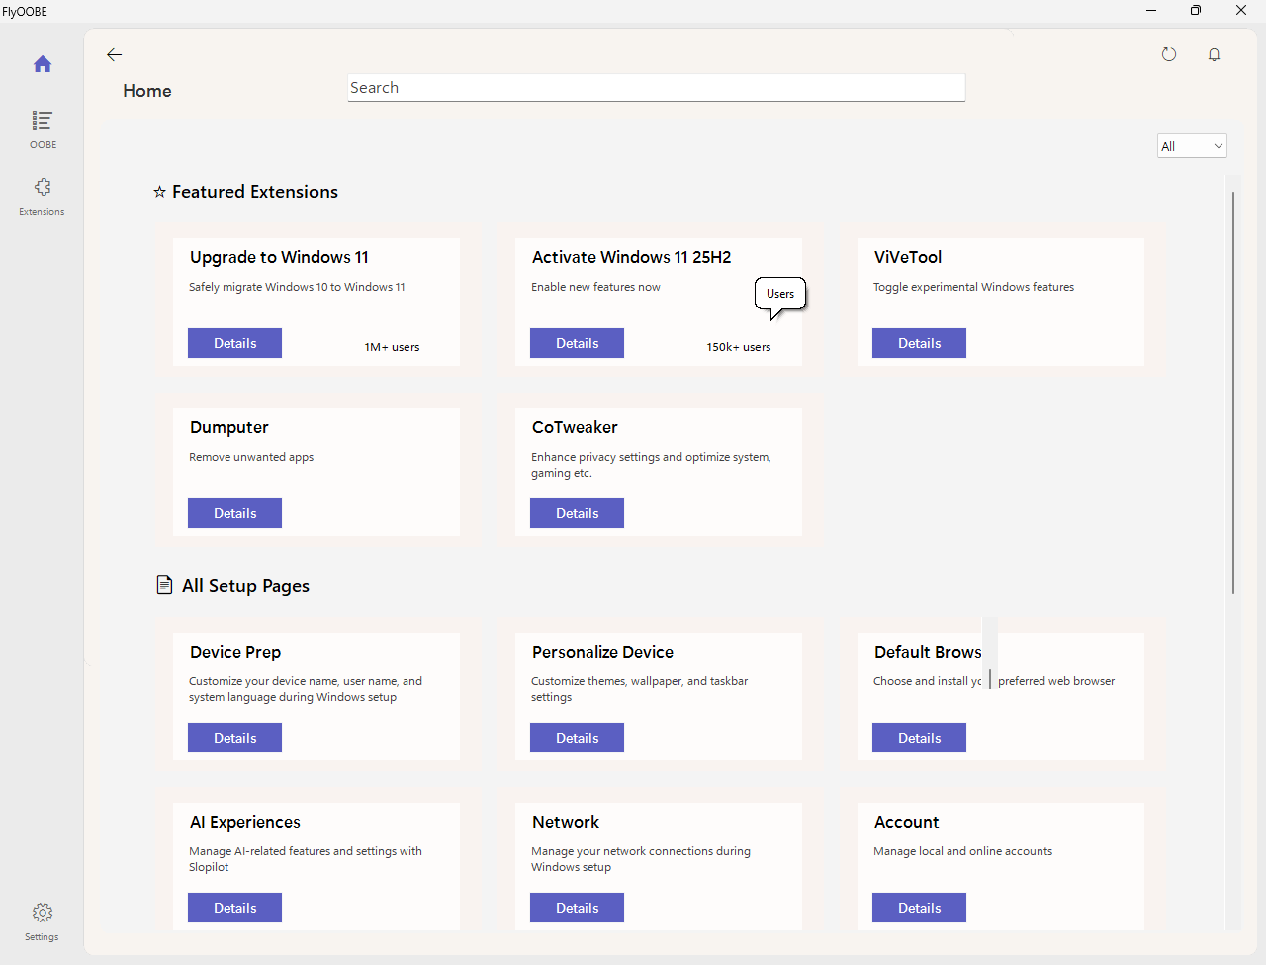The height and width of the screenshot is (965, 1266).
Task: Click the '1M+ users' label
Action: pyautogui.click(x=392, y=347)
